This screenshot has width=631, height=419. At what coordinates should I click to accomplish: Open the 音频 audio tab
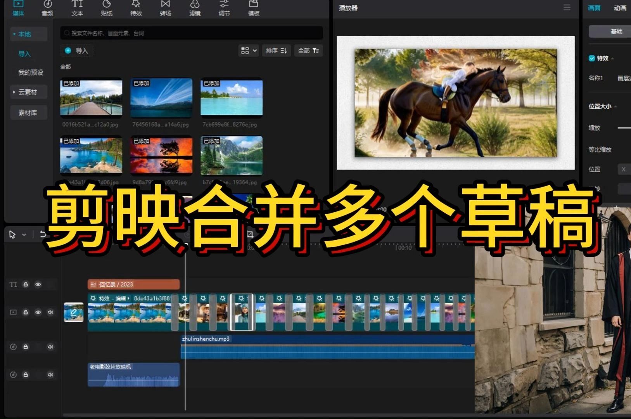tap(47, 8)
